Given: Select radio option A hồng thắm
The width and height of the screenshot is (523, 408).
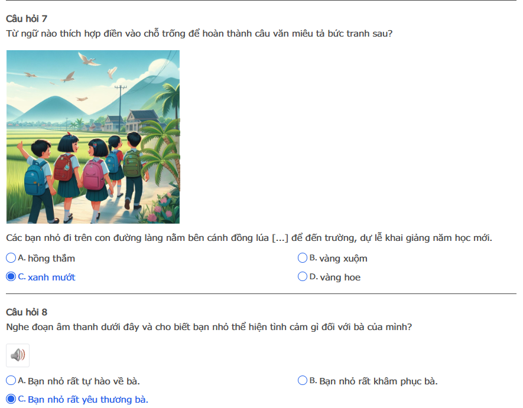Looking at the screenshot, I should (x=11, y=257).
